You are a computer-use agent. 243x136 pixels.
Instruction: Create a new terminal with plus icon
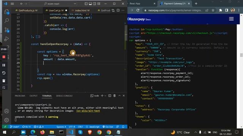pyautogui.click(x=102, y=96)
